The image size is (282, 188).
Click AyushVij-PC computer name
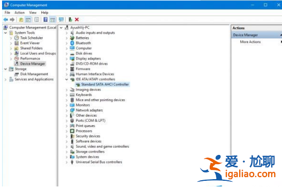coord(80,27)
